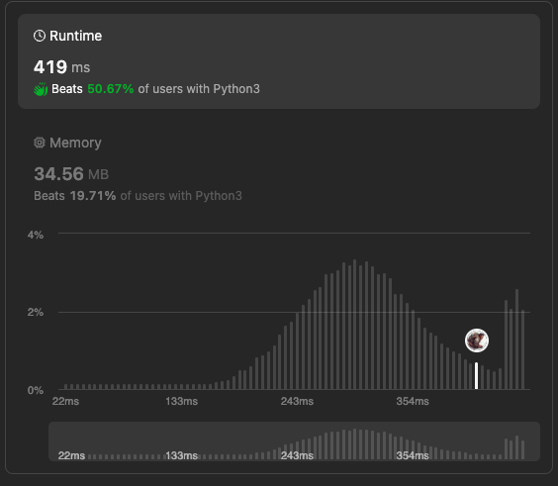Click the Runtime clock icon

(40, 36)
